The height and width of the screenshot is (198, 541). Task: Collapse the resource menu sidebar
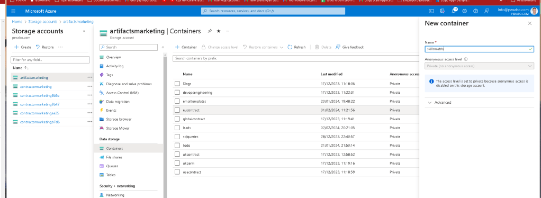point(163,47)
